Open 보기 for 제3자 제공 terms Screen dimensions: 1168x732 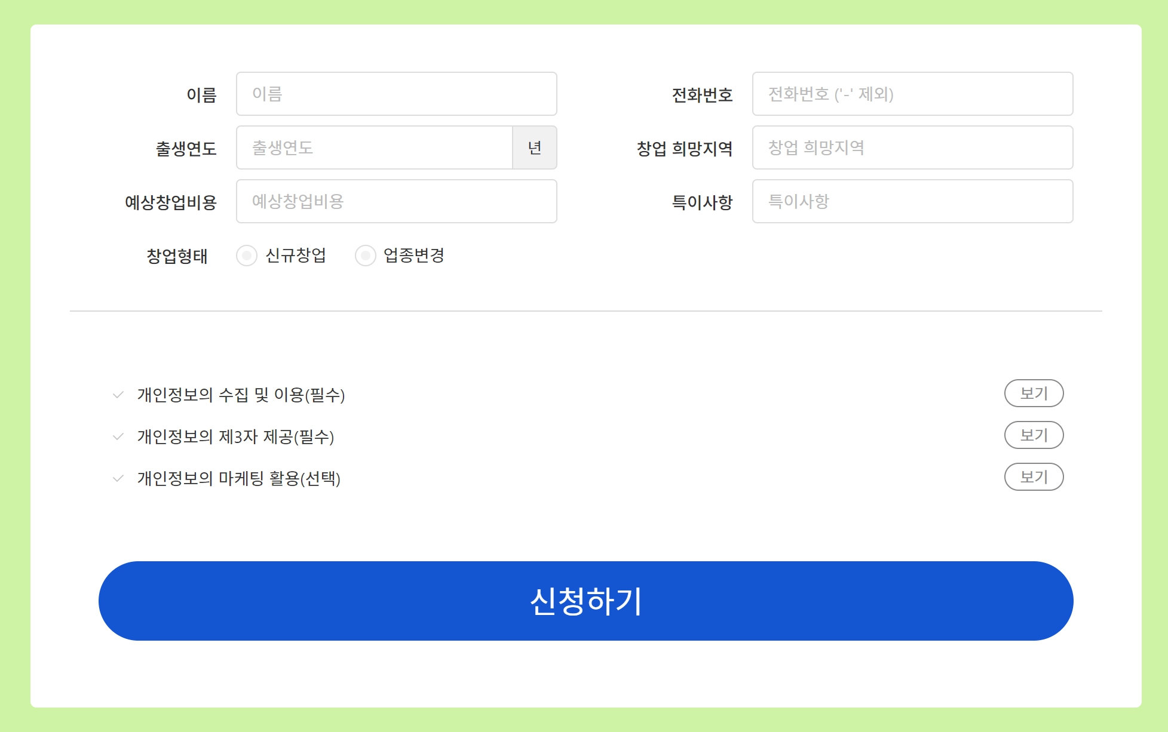pyautogui.click(x=1034, y=435)
